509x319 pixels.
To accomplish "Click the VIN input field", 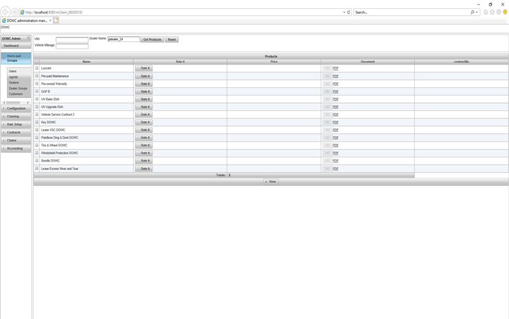I will [x=71, y=39].
